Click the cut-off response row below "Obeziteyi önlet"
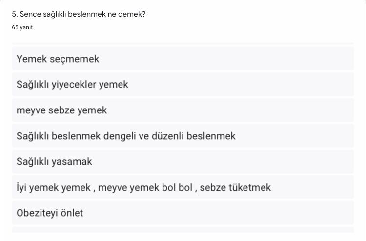The height and width of the screenshot is (241, 366). pyautogui.click(x=183, y=230)
